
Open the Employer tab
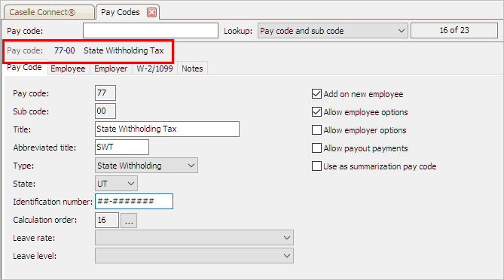pos(111,68)
